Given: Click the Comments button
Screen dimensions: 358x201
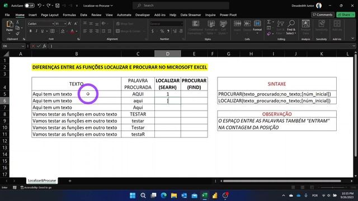Looking at the screenshot, I should click(x=323, y=15).
